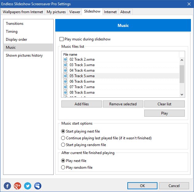
Task: Click the file icon beside 06 Track 6.wma
Action: coord(65,81)
